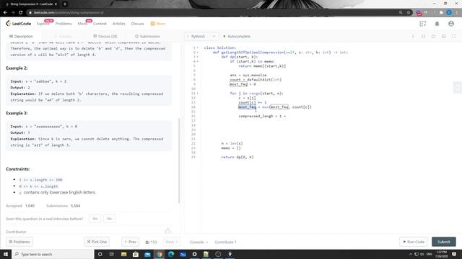Click the most_feq = 0 line

243,84
